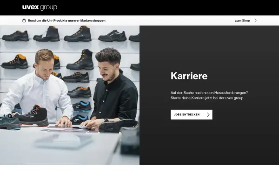The width and height of the screenshot is (279, 174).
Task: Click 'Starte deine Karriere jetzt' text line
Action: [207, 98]
